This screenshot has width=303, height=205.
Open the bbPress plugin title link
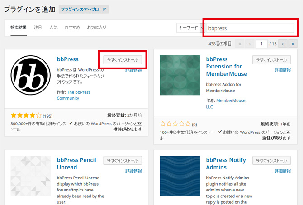[x=68, y=59]
